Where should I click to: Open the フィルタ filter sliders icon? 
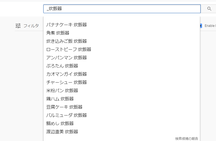tap(18, 26)
